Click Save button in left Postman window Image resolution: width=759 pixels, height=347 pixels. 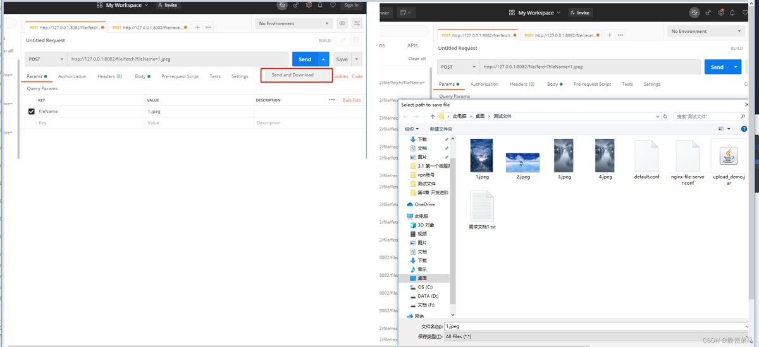point(342,59)
